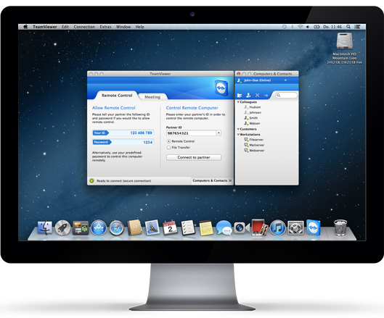Image resolution: width=384 pixels, height=318 pixels.
Task: Launch Safari from the dock
Action: click(116, 228)
